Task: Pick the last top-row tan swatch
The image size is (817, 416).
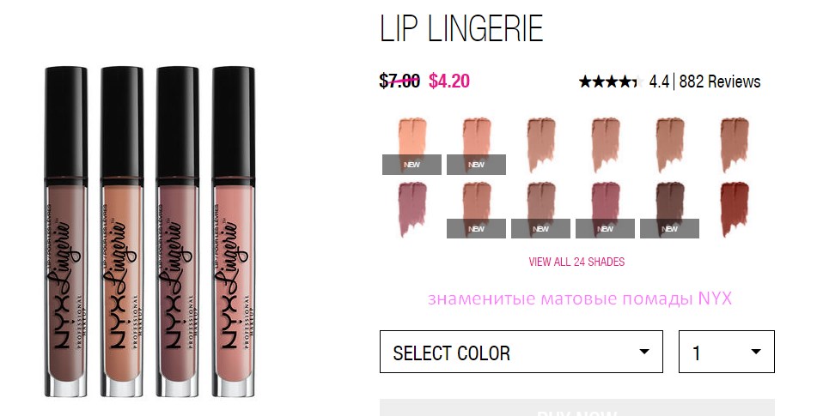Action: pyautogui.click(x=735, y=146)
